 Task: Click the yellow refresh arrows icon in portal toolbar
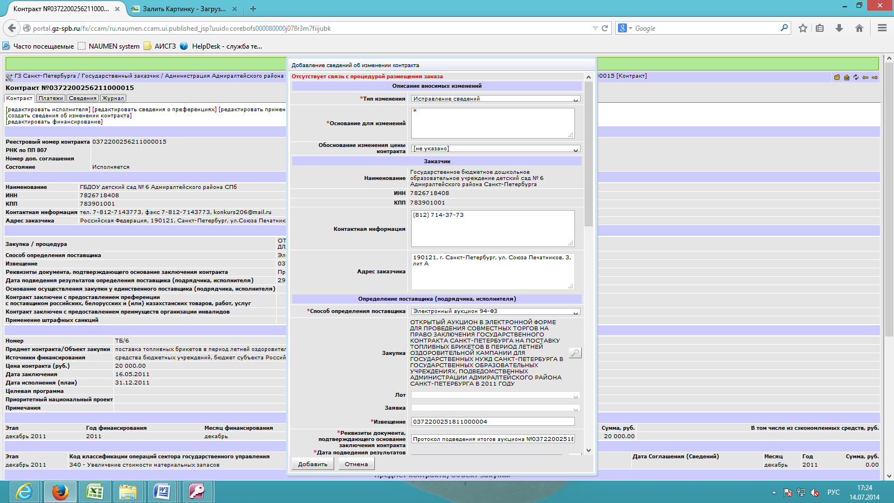(x=855, y=77)
